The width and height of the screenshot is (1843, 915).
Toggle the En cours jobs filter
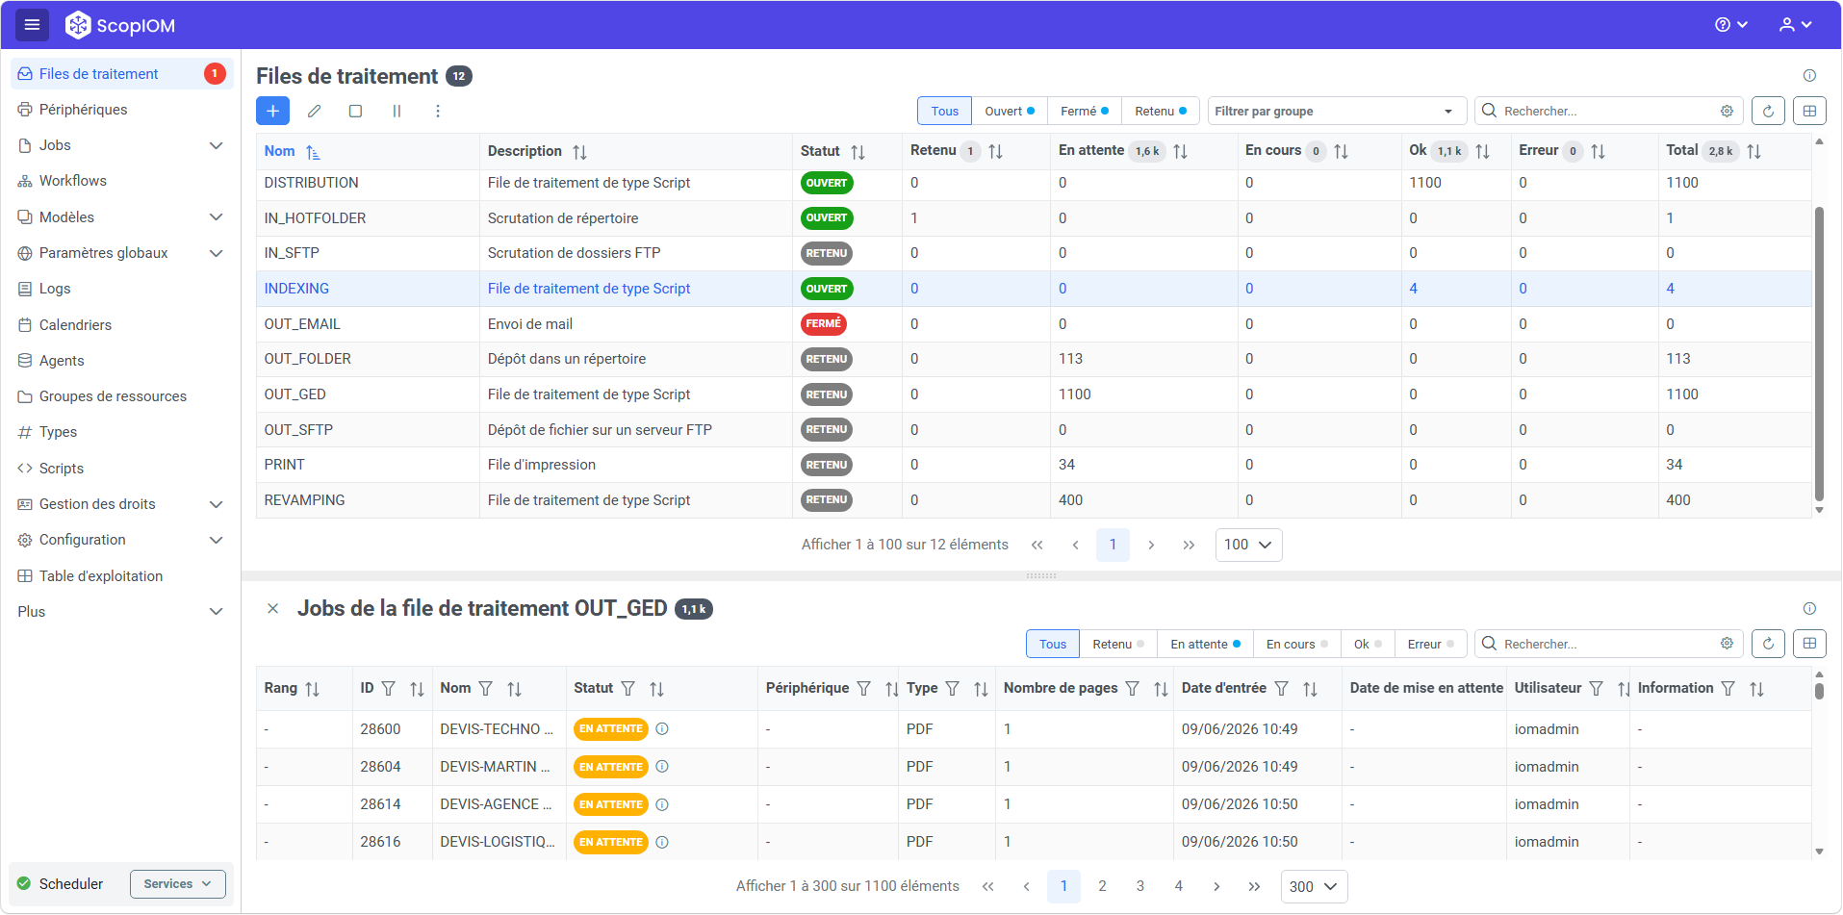[1296, 644]
